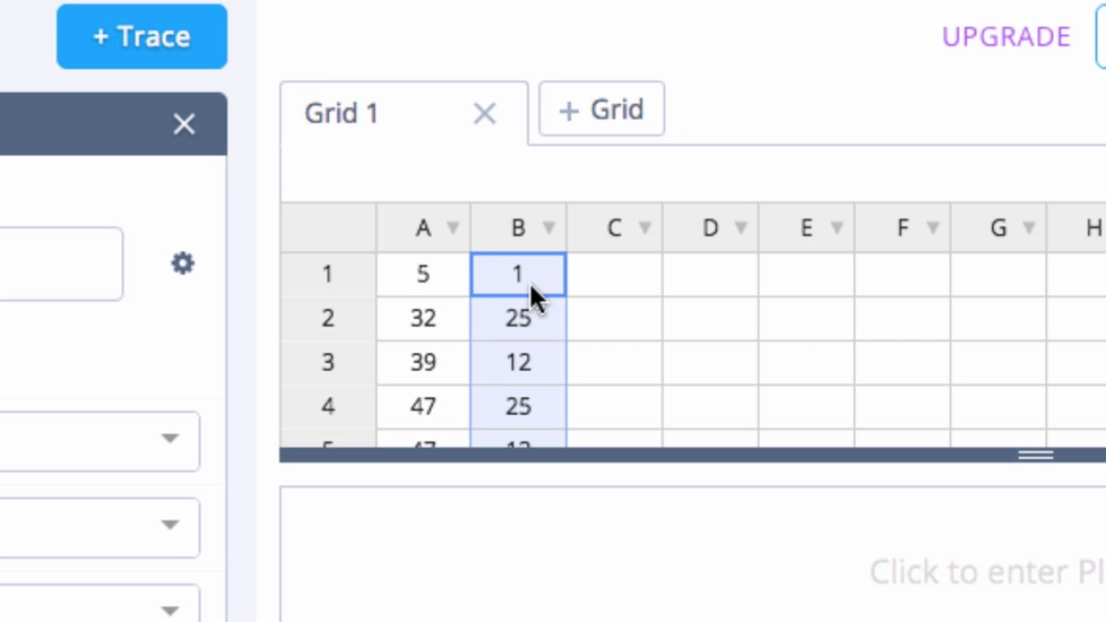Open column F dropdown arrow

point(932,228)
